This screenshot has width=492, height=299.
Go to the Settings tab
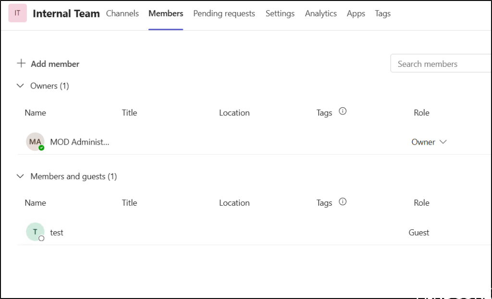(x=280, y=13)
